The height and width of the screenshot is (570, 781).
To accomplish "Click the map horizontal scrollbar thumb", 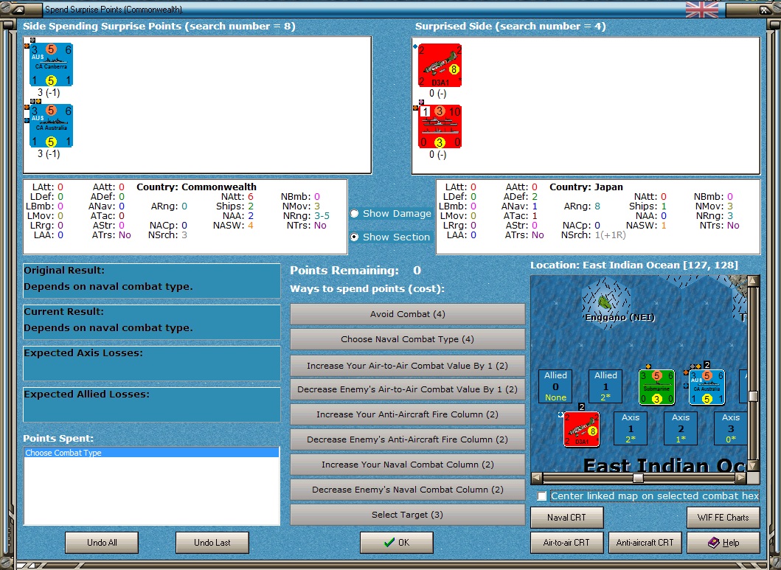I will coord(638,478).
